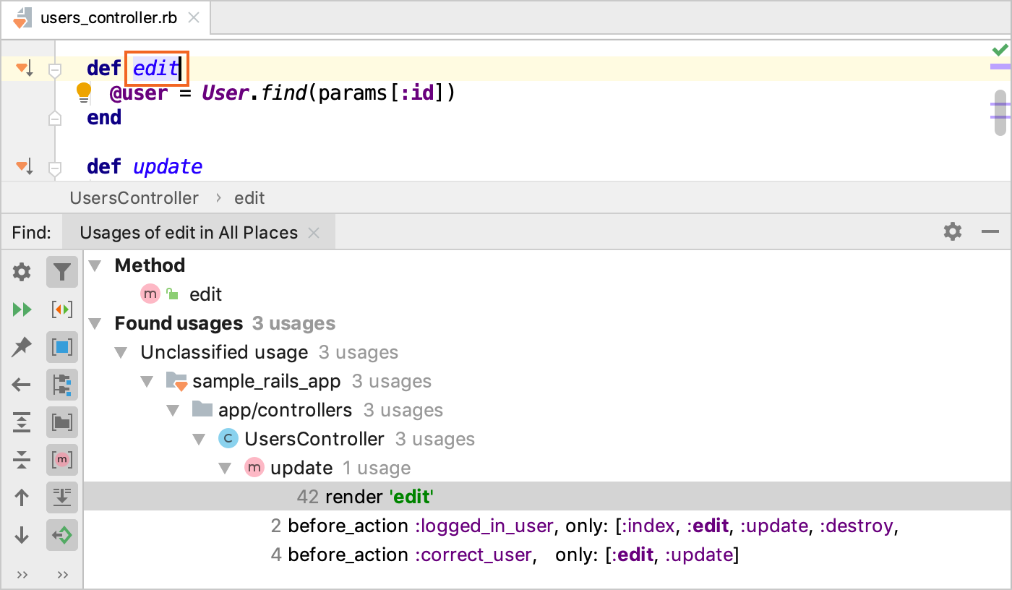Image resolution: width=1012 pixels, height=590 pixels.
Task: Click update method icon in usages tree
Action: coord(254,468)
